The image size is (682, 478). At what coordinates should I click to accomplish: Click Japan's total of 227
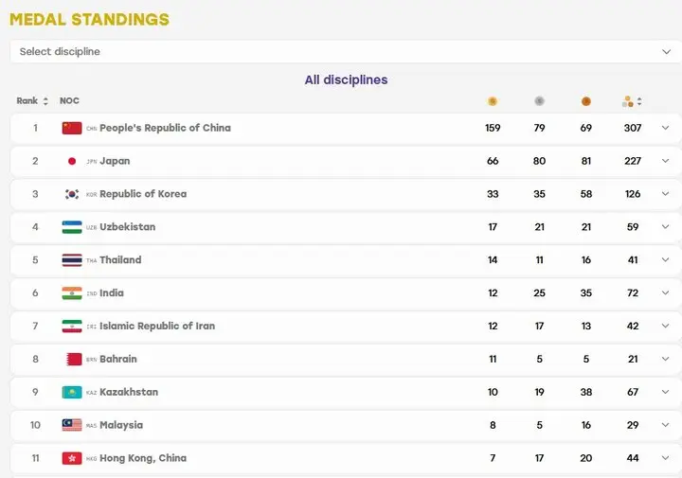[x=633, y=161]
